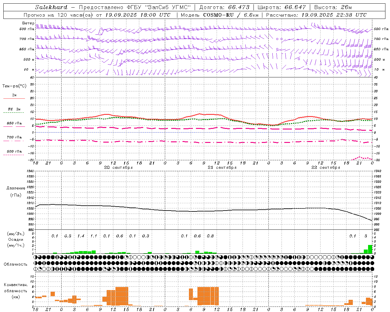Click the Рассчитано 19.09.2025 22:38 UTC timestamp

(x=316, y=15)
